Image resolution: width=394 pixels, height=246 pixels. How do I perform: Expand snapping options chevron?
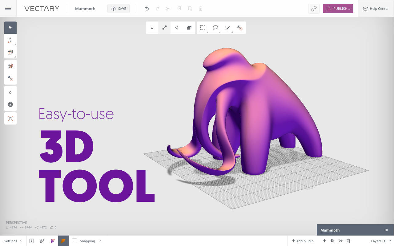[100, 241]
